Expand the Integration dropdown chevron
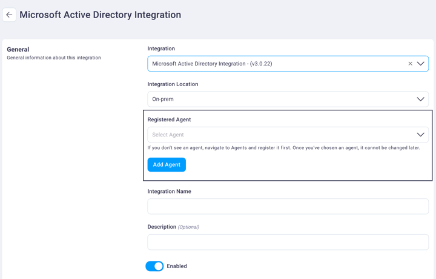The width and height of the screenshot is (436, 279). pyautogui.click(x=420, y=64)
